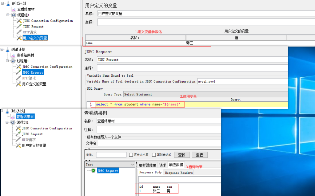Viewport: 315px width, 196px height.
Task: Open the Query Type Select Statement dropdown
Action: click(205, 94)
